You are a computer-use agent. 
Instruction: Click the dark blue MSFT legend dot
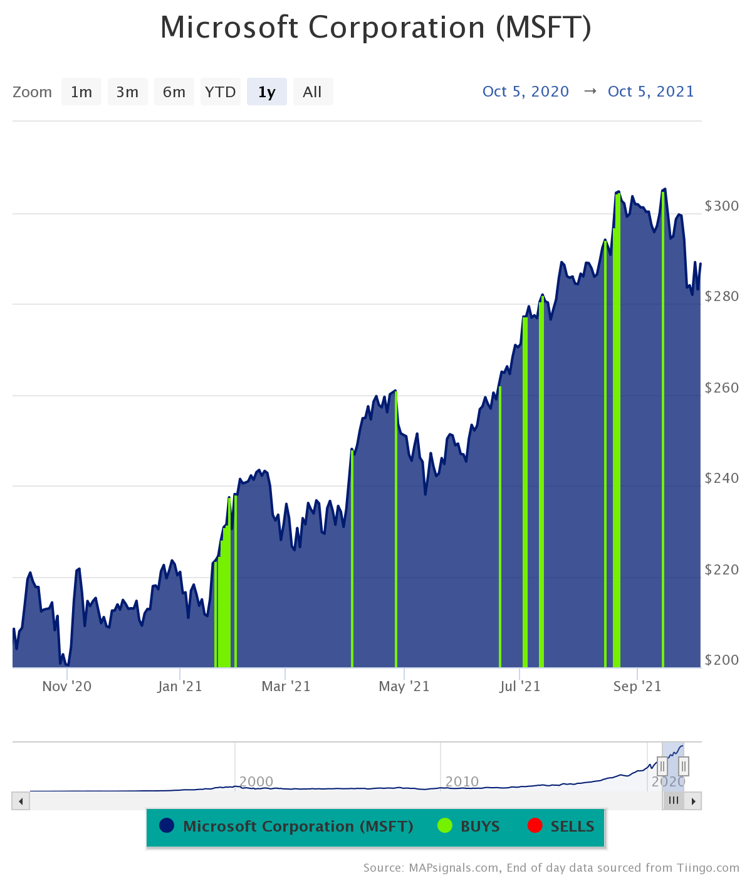coord(167,826)
